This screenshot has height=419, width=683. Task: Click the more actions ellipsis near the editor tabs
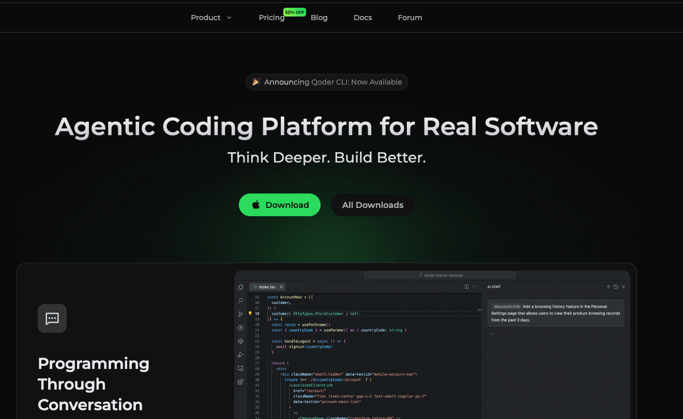tap(474, 286)
